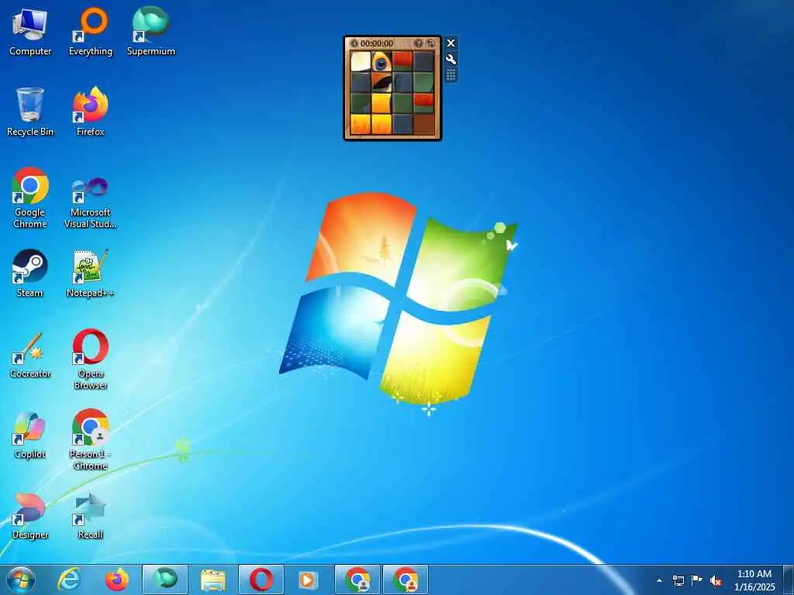Click the brown bottom-right puzzle tile
794x595 pixels.
tap(424, 124)
